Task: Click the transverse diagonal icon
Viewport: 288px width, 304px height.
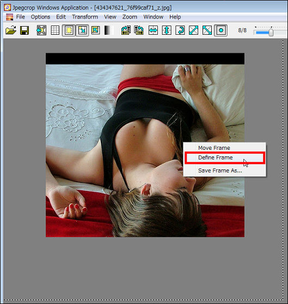Action: 207,30
